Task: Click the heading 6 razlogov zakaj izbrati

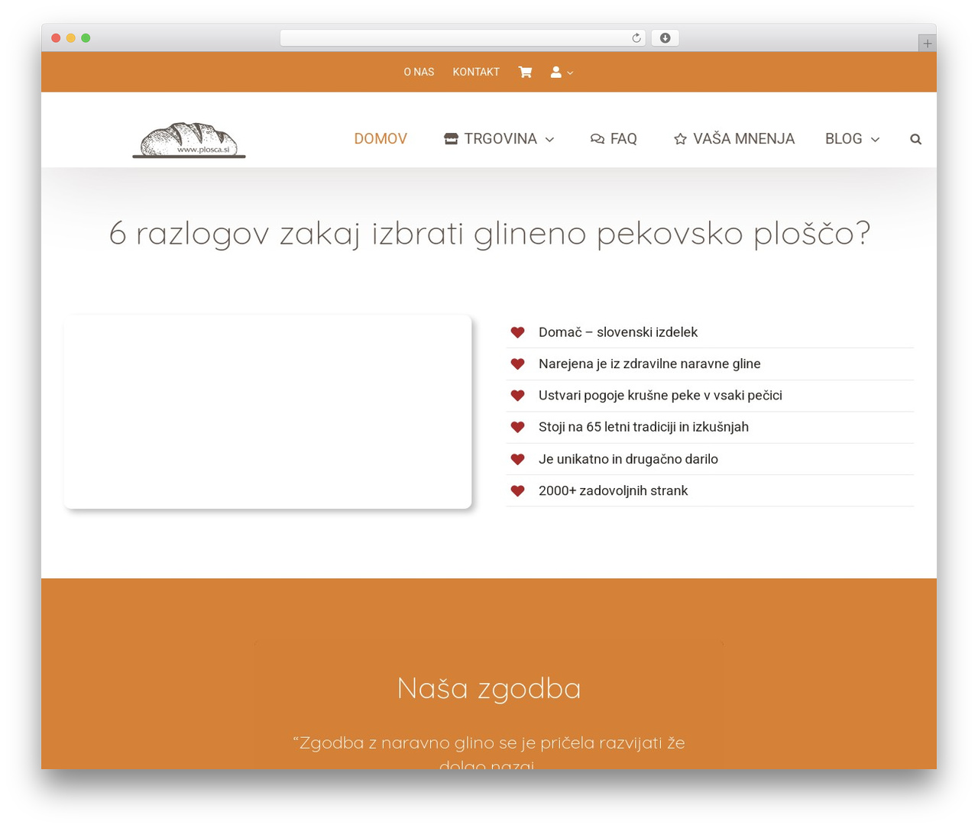Action: point(489,234)
